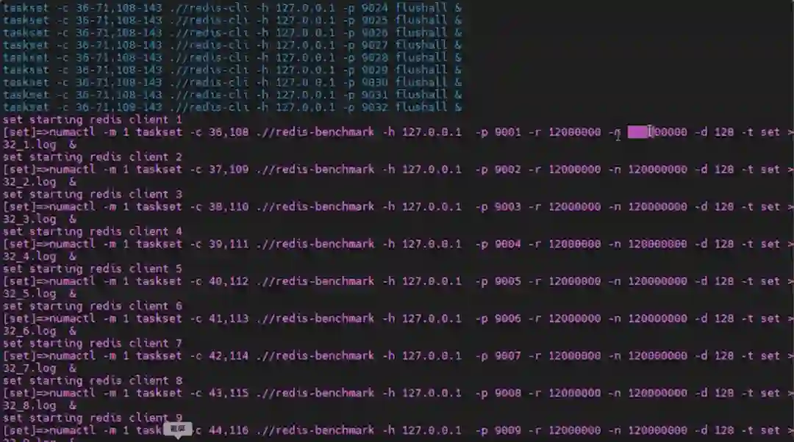794x442 pixels.
Task: Click port 9009 in bottom benchmark command
Action: tap(507, 430)
